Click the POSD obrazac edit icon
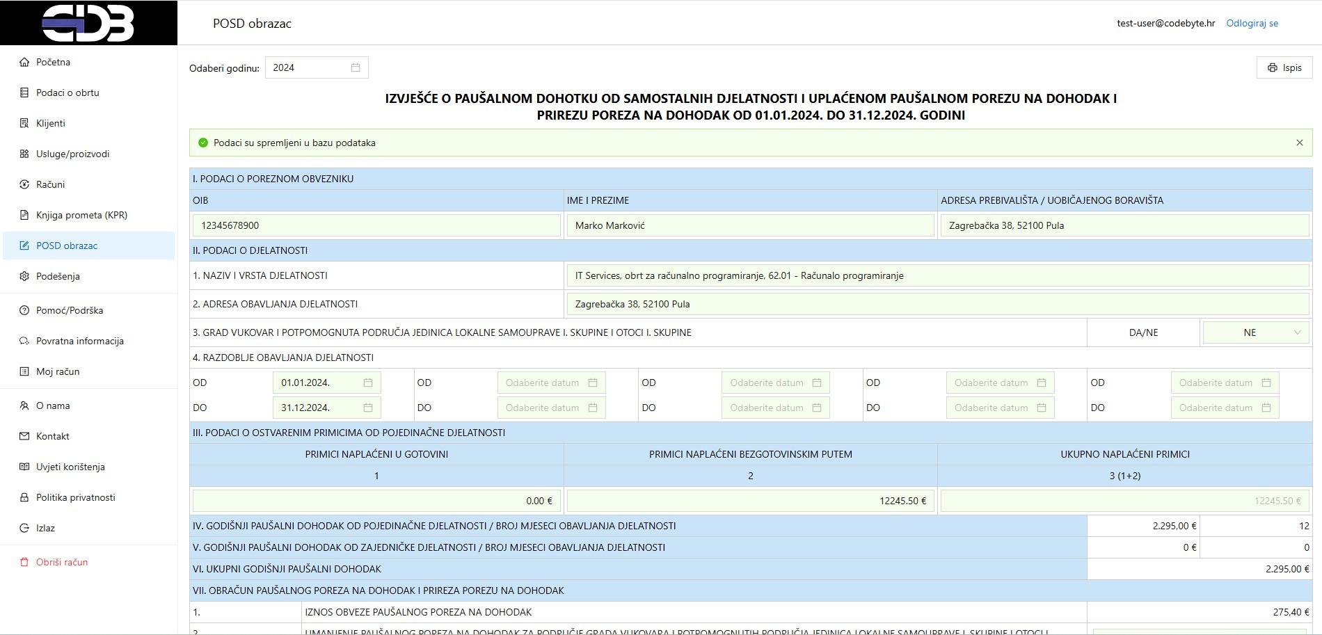Viewport: 1322px width, 635px height. (24, 246)
